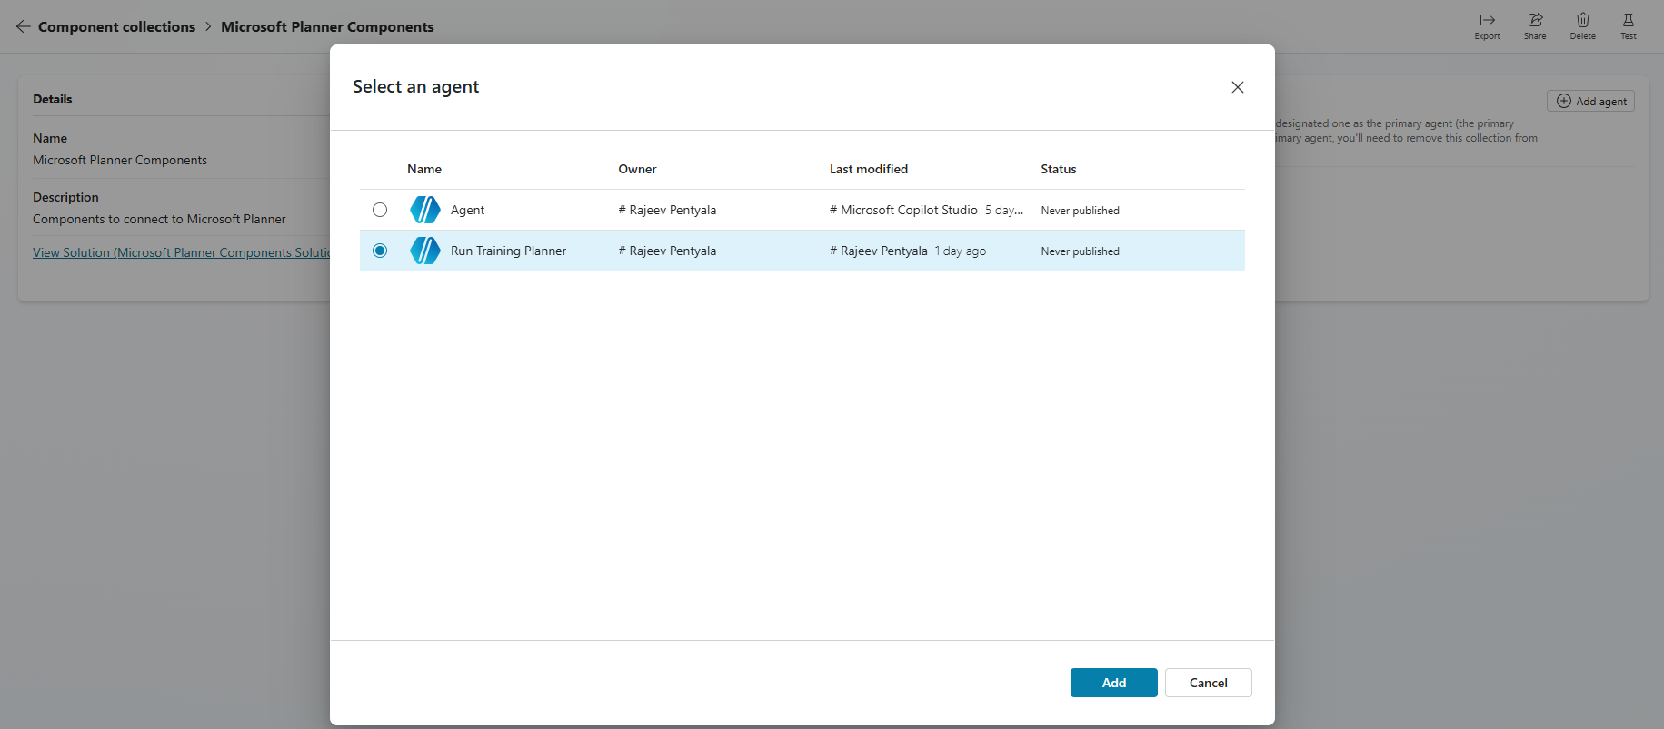
Task: Click the Agent row Copilot icon
Action: [x=424, y=210]
